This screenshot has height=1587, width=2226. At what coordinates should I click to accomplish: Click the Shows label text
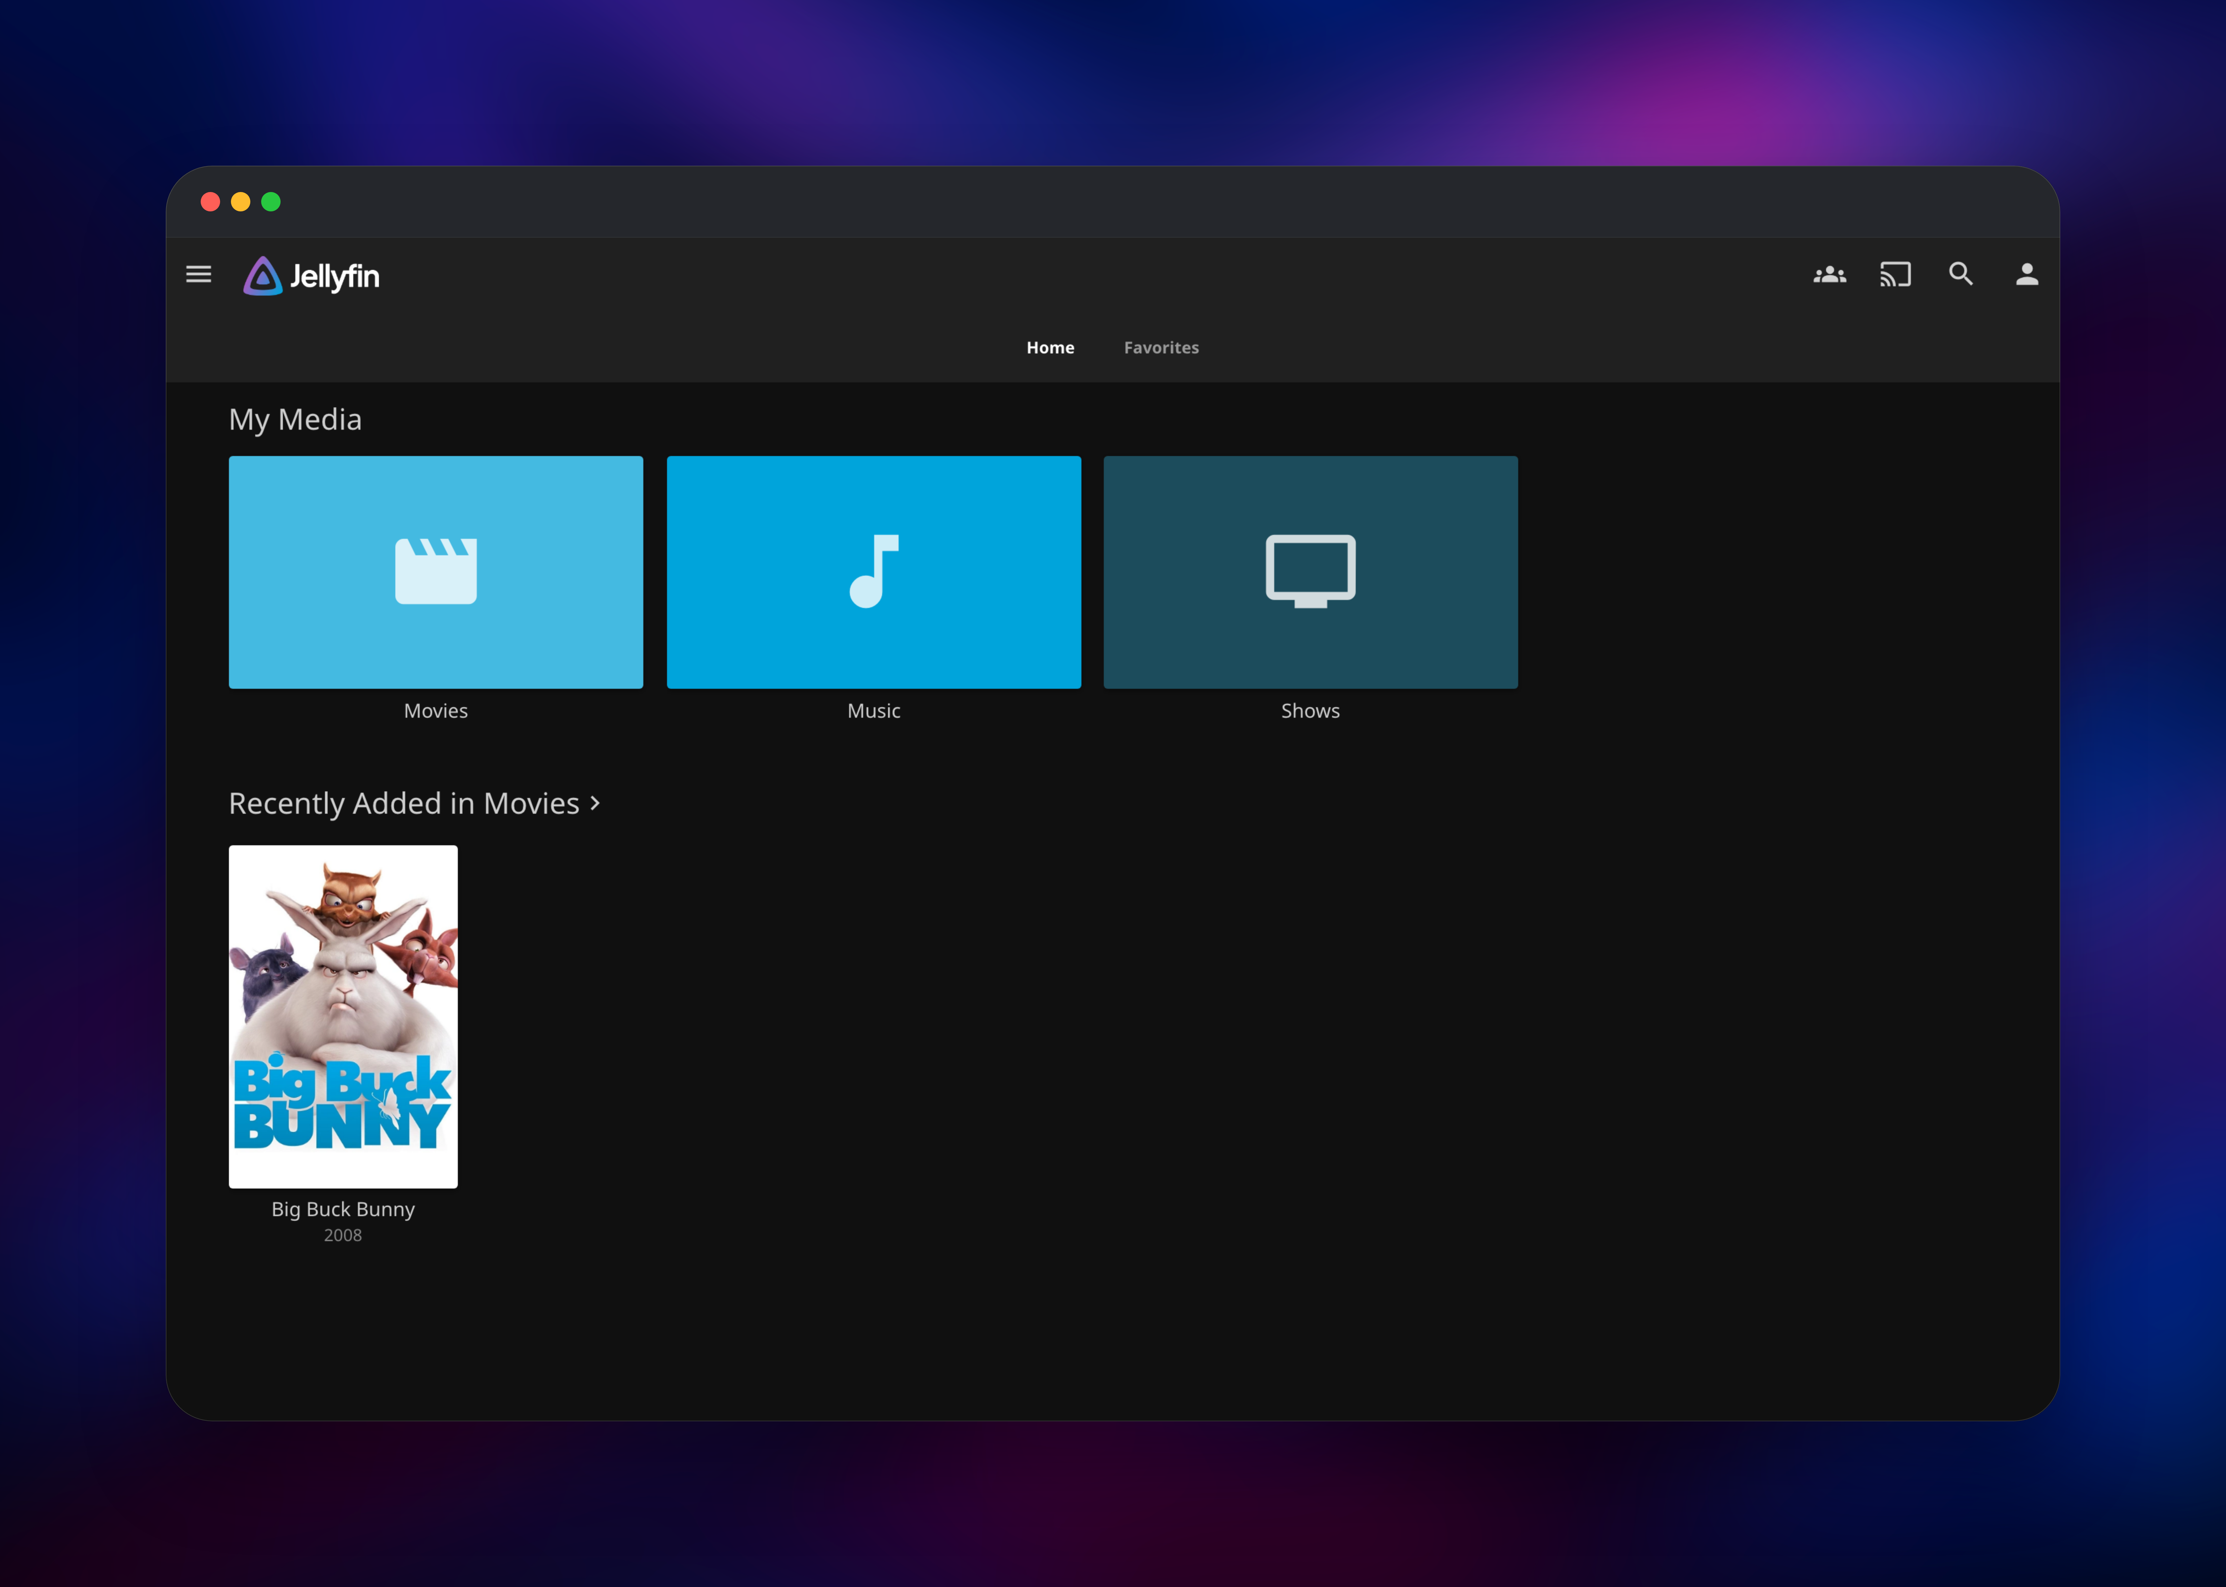pos(1311,711)
